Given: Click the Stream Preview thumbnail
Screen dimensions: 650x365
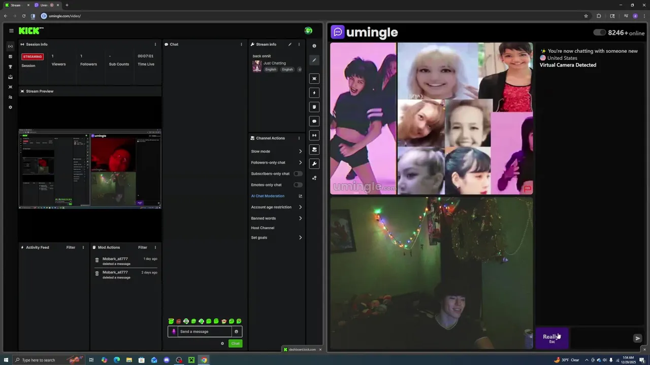Looking at the screenshot, I should (x=90, y=169).
